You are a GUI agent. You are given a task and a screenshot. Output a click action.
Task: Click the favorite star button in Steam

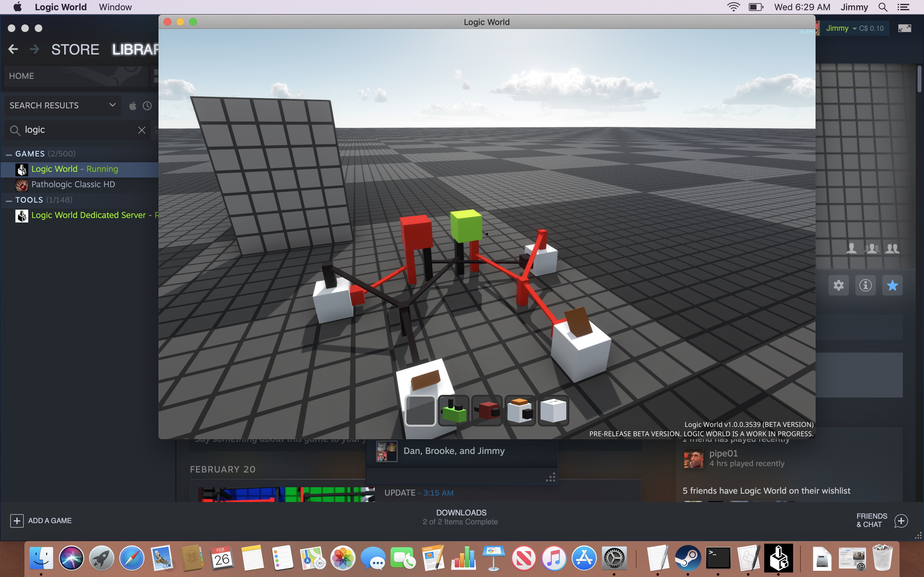coord(892,285)
